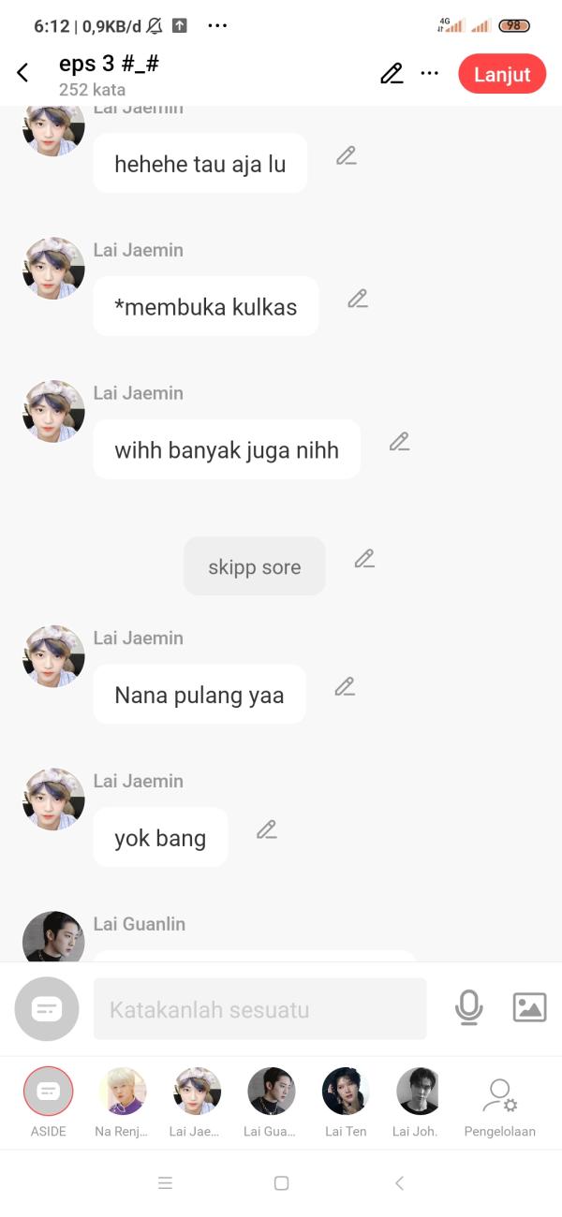
Task: Edit the "*membuka kulkas" message
Action: [x=358, y=299]
